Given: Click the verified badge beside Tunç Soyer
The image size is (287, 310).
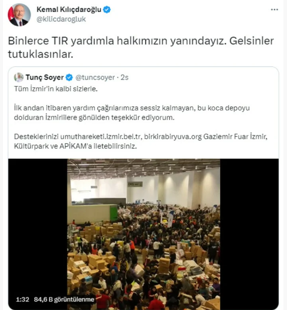Looking at the screenshot, I should click(x=69, y=77).
